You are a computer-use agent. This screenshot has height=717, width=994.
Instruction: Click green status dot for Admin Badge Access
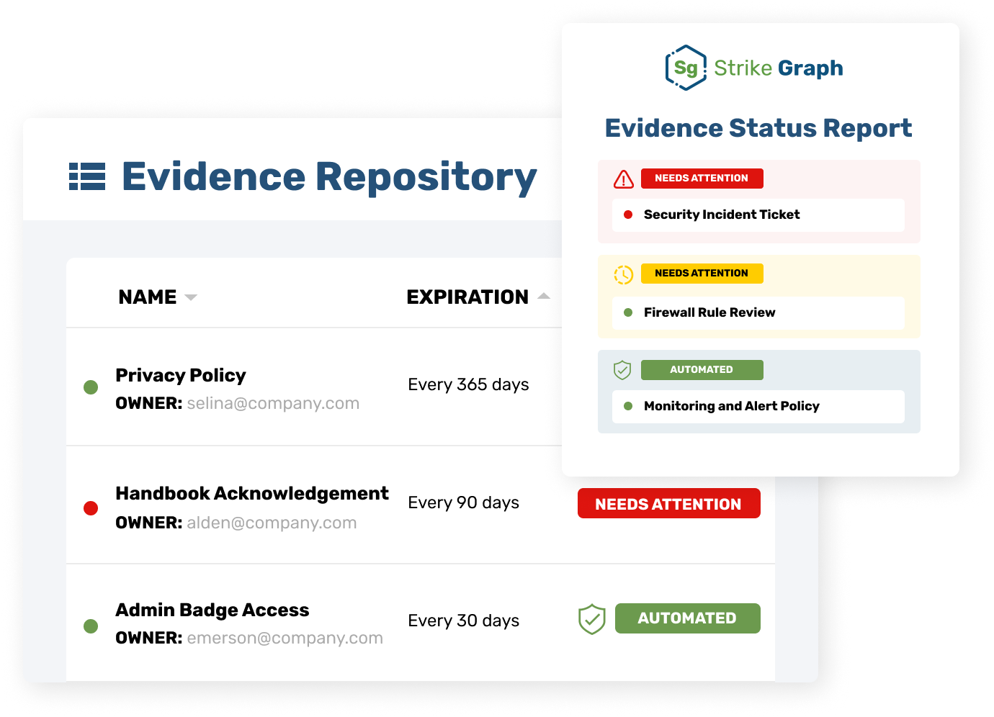point(91,626)
